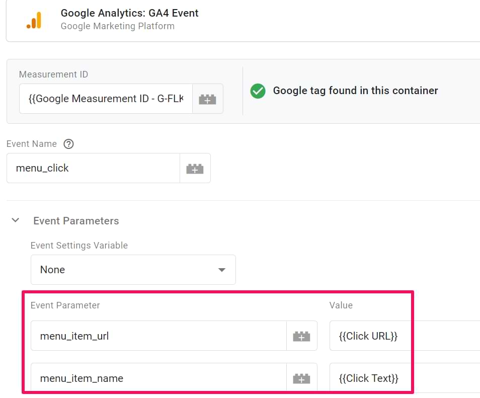This screenshot has height=398, width=480.
Task: Open the Event Settings Variable dropdown
Action: click(x=133, y=270)
